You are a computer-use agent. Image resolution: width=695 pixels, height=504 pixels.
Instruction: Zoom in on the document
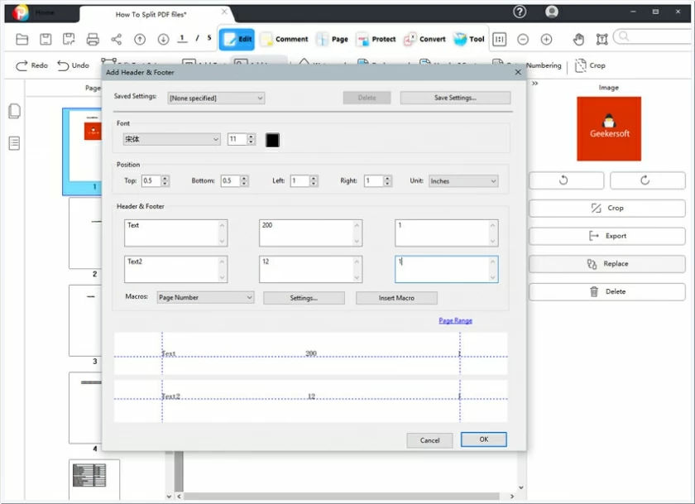(546, 39)
